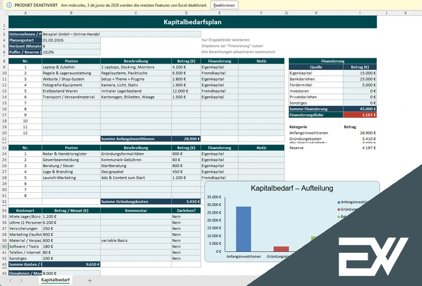The image size is (422, 286).
Task: Click the blue Anfangsinvestitionen legend swatch
Action: [339, 202]
